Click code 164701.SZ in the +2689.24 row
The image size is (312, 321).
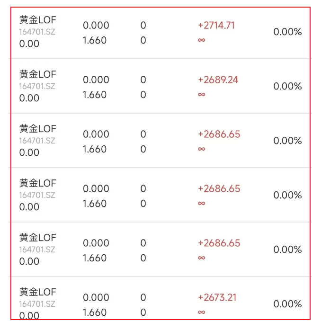pos(37,86)
